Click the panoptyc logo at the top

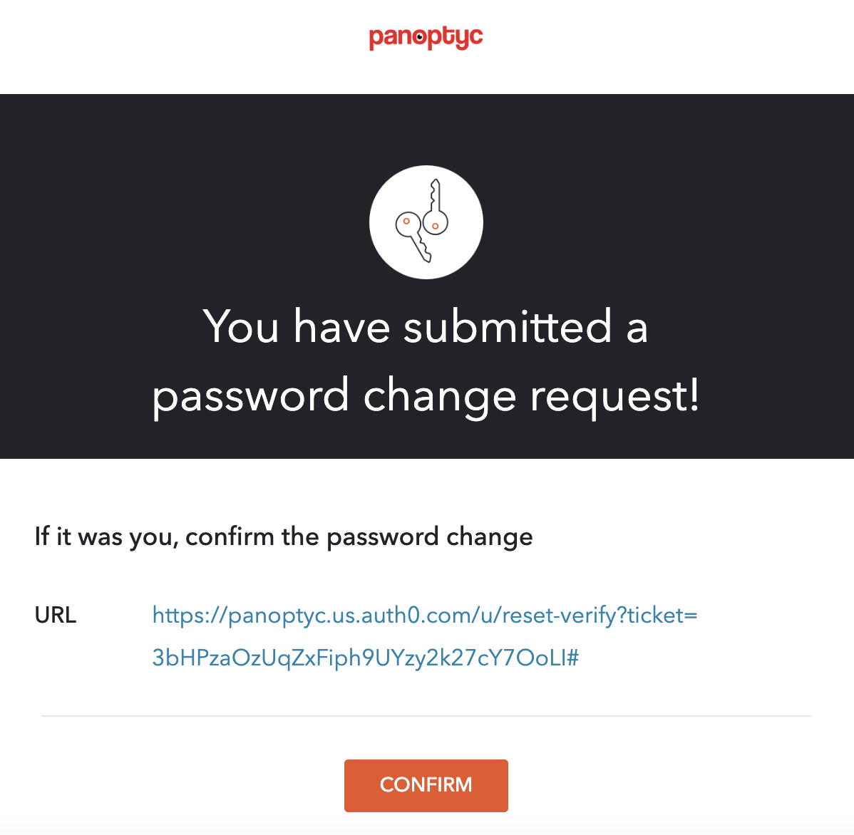(426, 38)
